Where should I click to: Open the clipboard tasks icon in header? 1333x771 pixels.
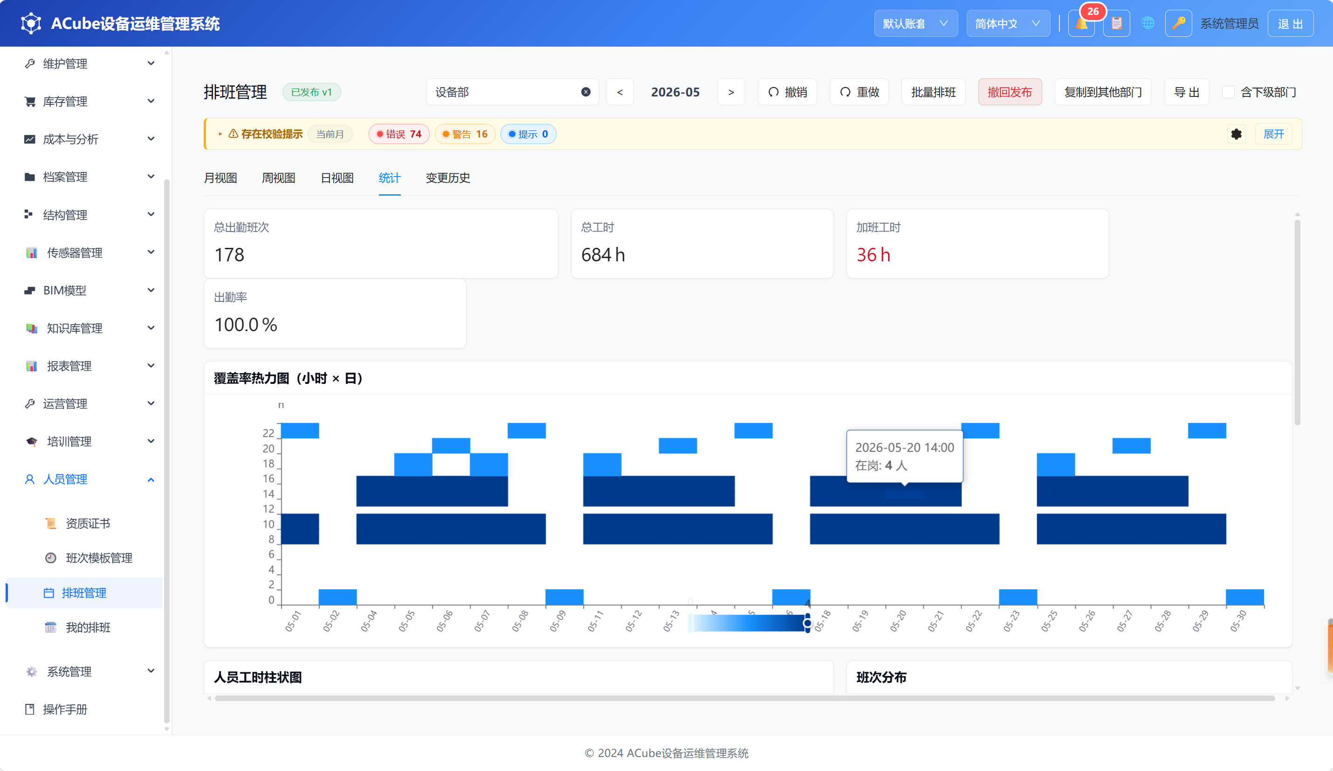[1116, 23]
